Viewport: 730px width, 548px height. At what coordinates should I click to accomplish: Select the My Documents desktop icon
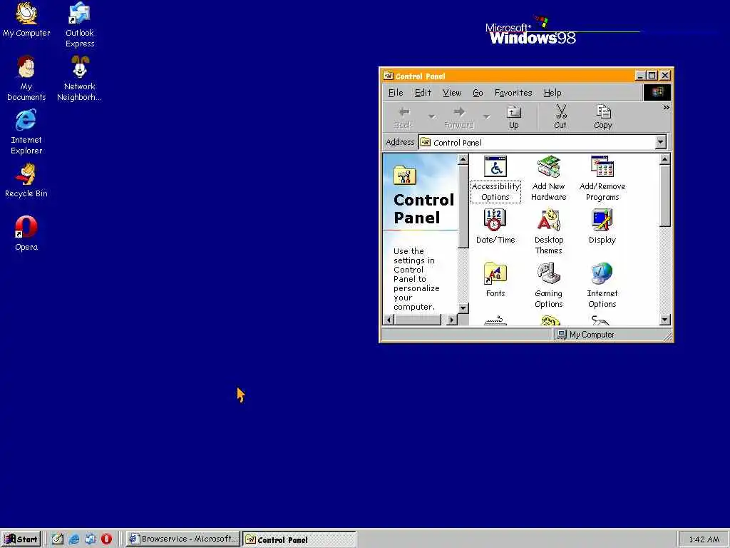point(26,78)
